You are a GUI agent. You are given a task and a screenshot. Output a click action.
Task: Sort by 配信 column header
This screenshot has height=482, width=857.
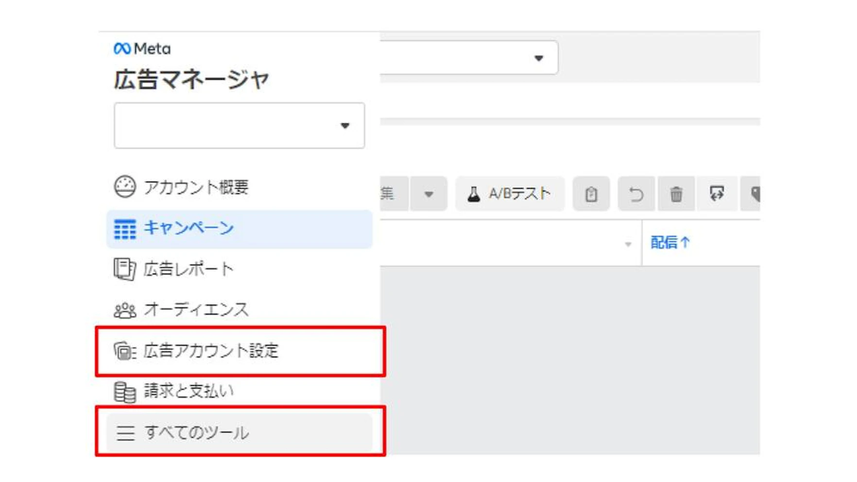pos(670,242)
